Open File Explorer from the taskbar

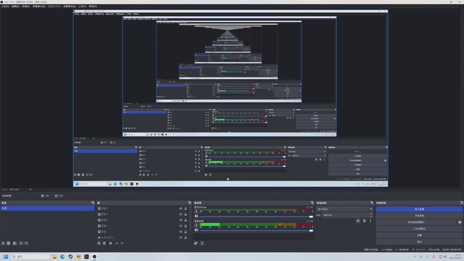55,256
